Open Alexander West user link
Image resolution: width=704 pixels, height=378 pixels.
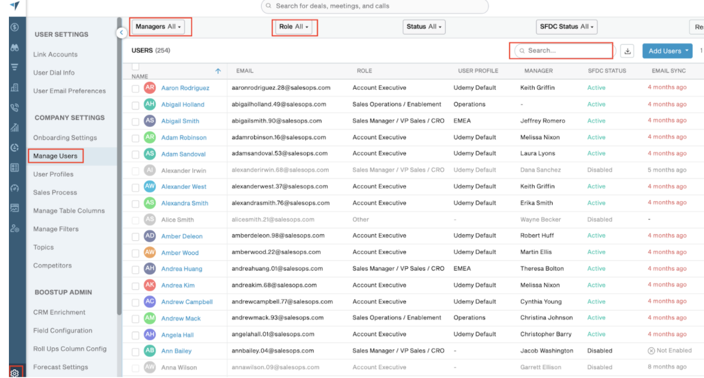184,187
